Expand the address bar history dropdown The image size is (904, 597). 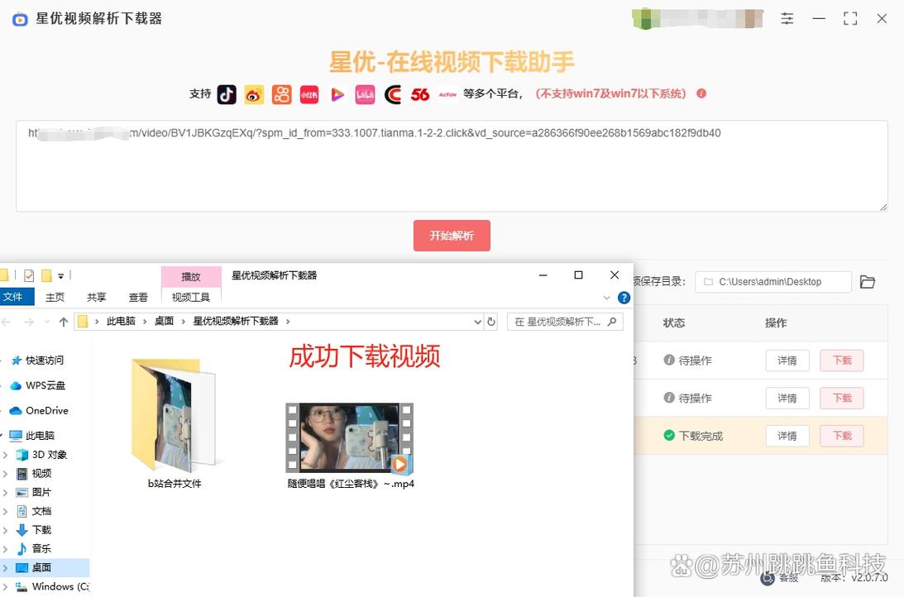click(x=477, y=322)
